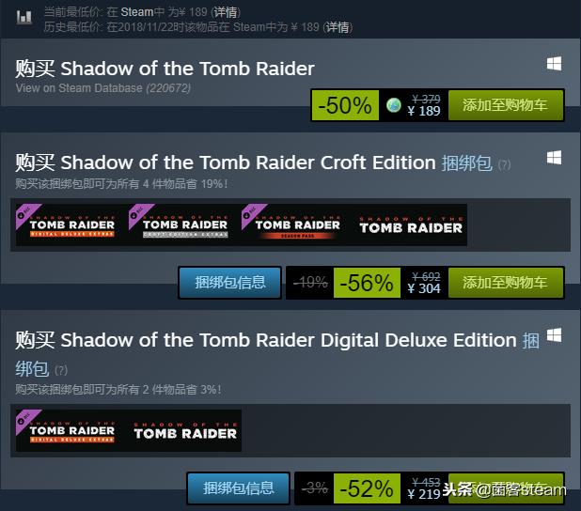Click the globe icon beside the ¥189 price
Viewport: 581px width, 511px height.
tap(393, 105)
